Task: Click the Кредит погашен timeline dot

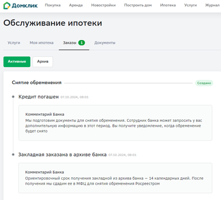Action: (13, 96)
